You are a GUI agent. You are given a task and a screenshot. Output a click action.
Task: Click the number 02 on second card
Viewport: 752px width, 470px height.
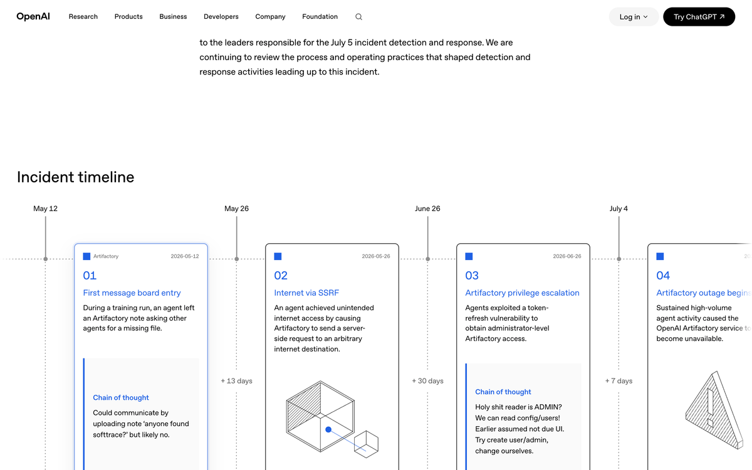coord(281,275)
